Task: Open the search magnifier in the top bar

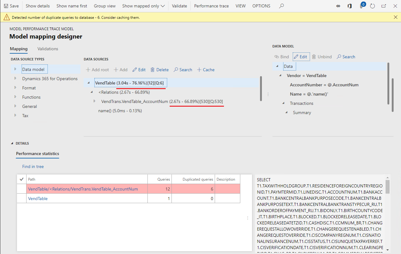Action: click(x=281, y=6)
